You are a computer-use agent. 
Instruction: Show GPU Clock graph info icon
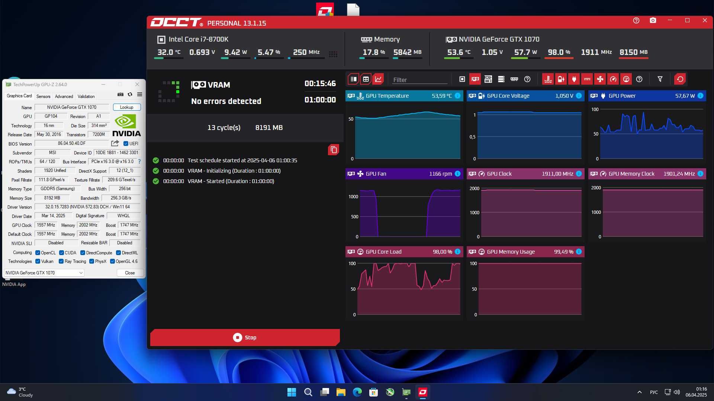tap(579, 174)
